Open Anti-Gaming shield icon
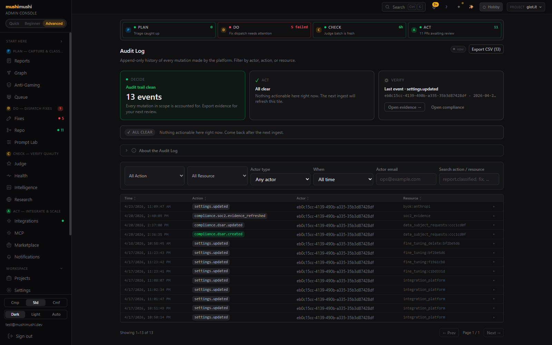 (9, 85)
